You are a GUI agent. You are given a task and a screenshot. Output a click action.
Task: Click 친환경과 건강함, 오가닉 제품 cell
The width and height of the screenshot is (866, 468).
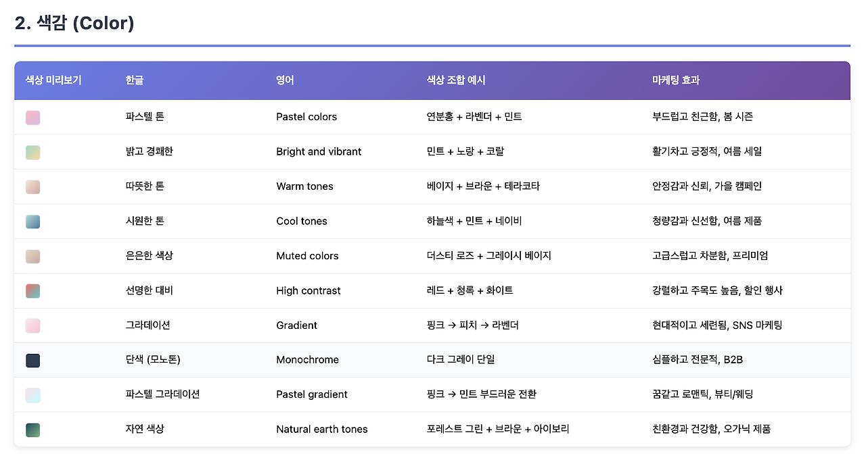[x=712, y=429]
